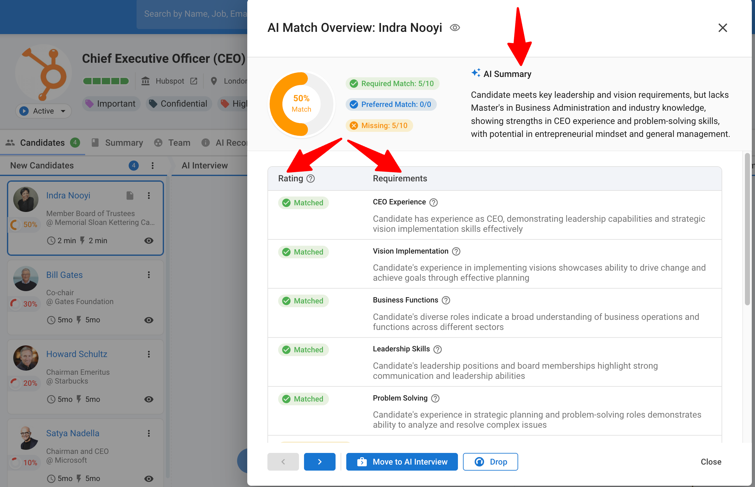Click help icon beside CEO Experience
This screenshot has width=755, height=487.
[433, 202]
